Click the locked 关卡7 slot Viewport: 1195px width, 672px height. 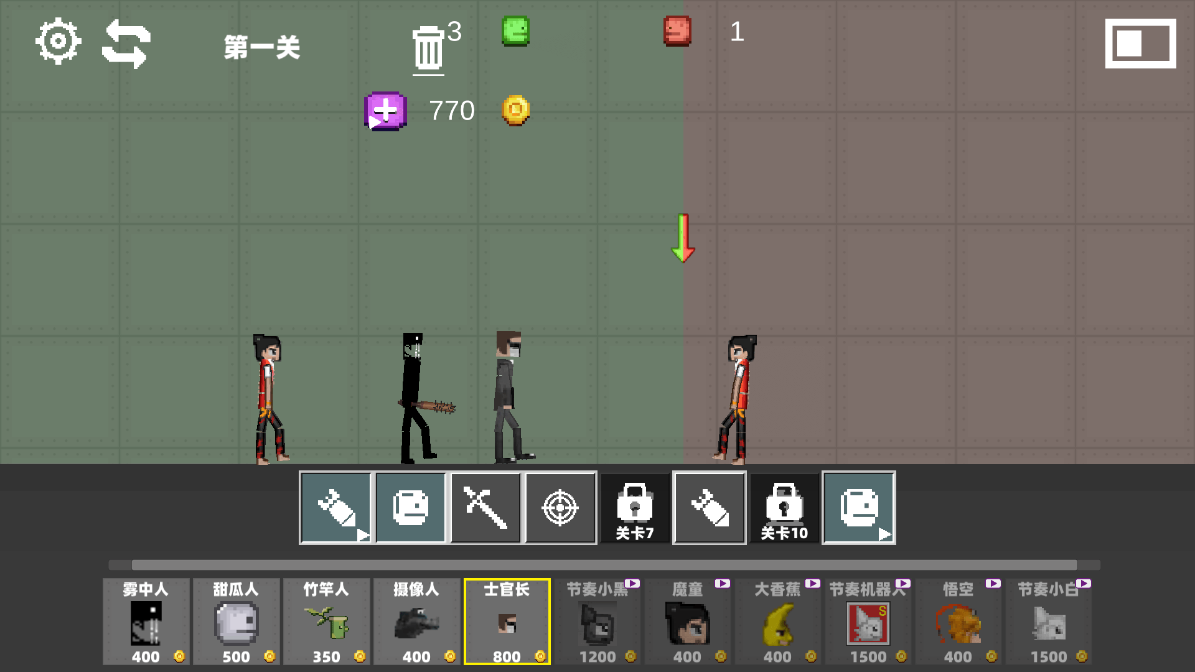(x=635, y=508)
